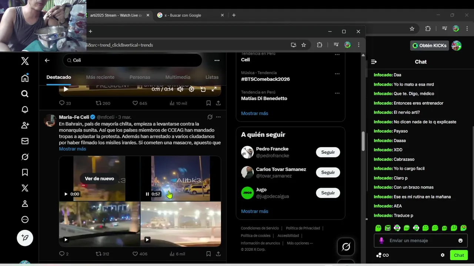Image resolution: width=474 pixels, height=266 pixels.
Task: Open Explore search icon in sidebar
Action: pyautogui.click(x=25, y=94)
